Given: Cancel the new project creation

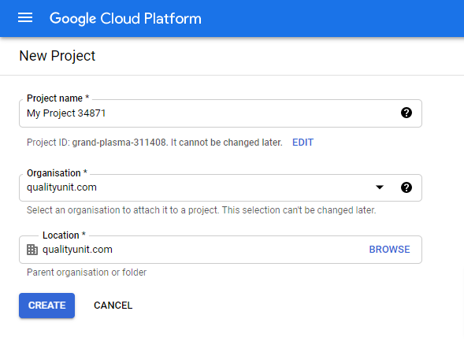Looking at the screenshot, I should [113, 306].
